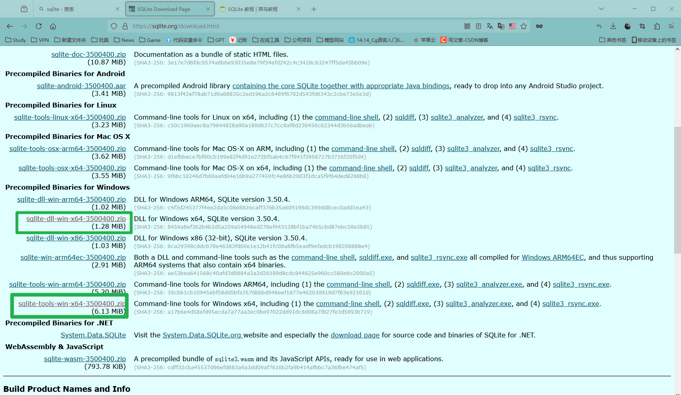The image size is (681, 395).
Task: Open the 'download page' link in .NET row
Action: (355, 335)
